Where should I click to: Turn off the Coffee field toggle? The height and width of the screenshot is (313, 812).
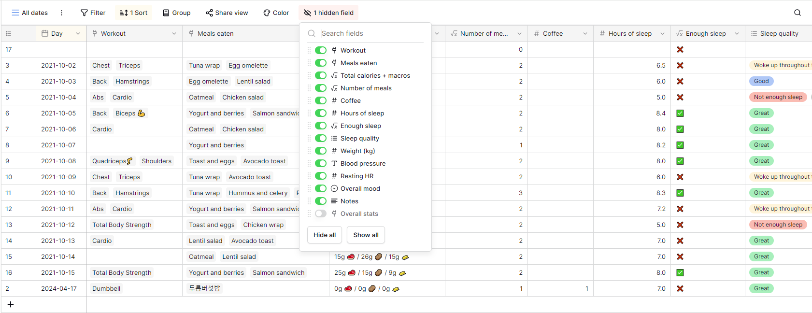pos(321,100)
